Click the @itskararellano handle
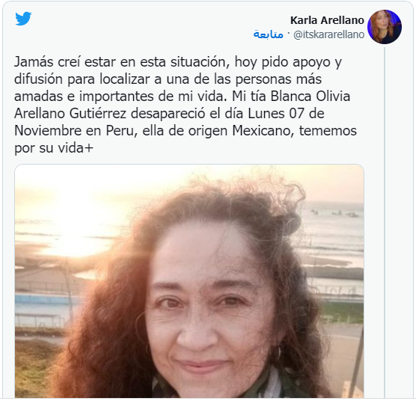416x401 pixels. [x=328, y=34]
